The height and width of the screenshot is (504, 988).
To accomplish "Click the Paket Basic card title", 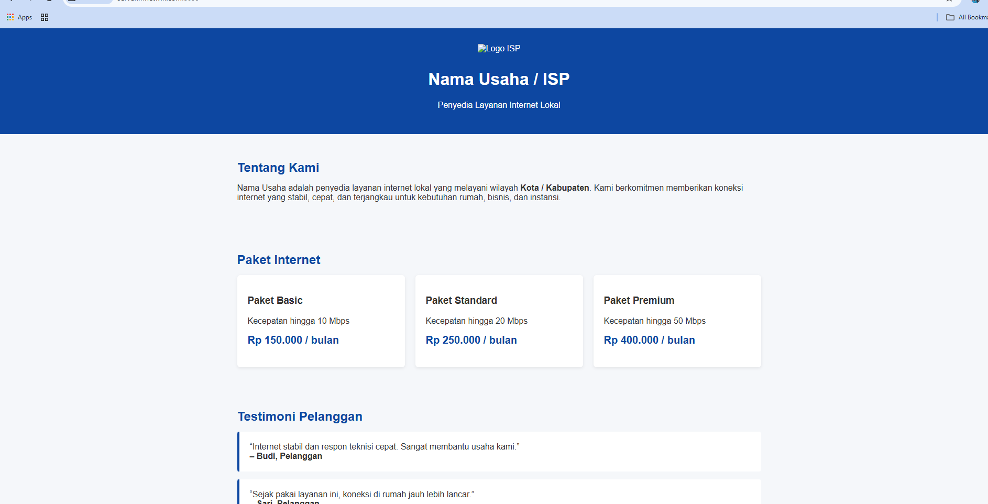I will pyautogui.click(x=275, y=300).
